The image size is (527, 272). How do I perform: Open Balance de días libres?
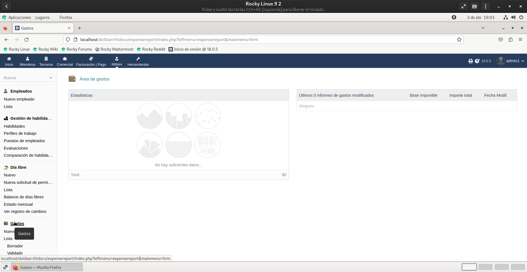[x=24, y=197]
